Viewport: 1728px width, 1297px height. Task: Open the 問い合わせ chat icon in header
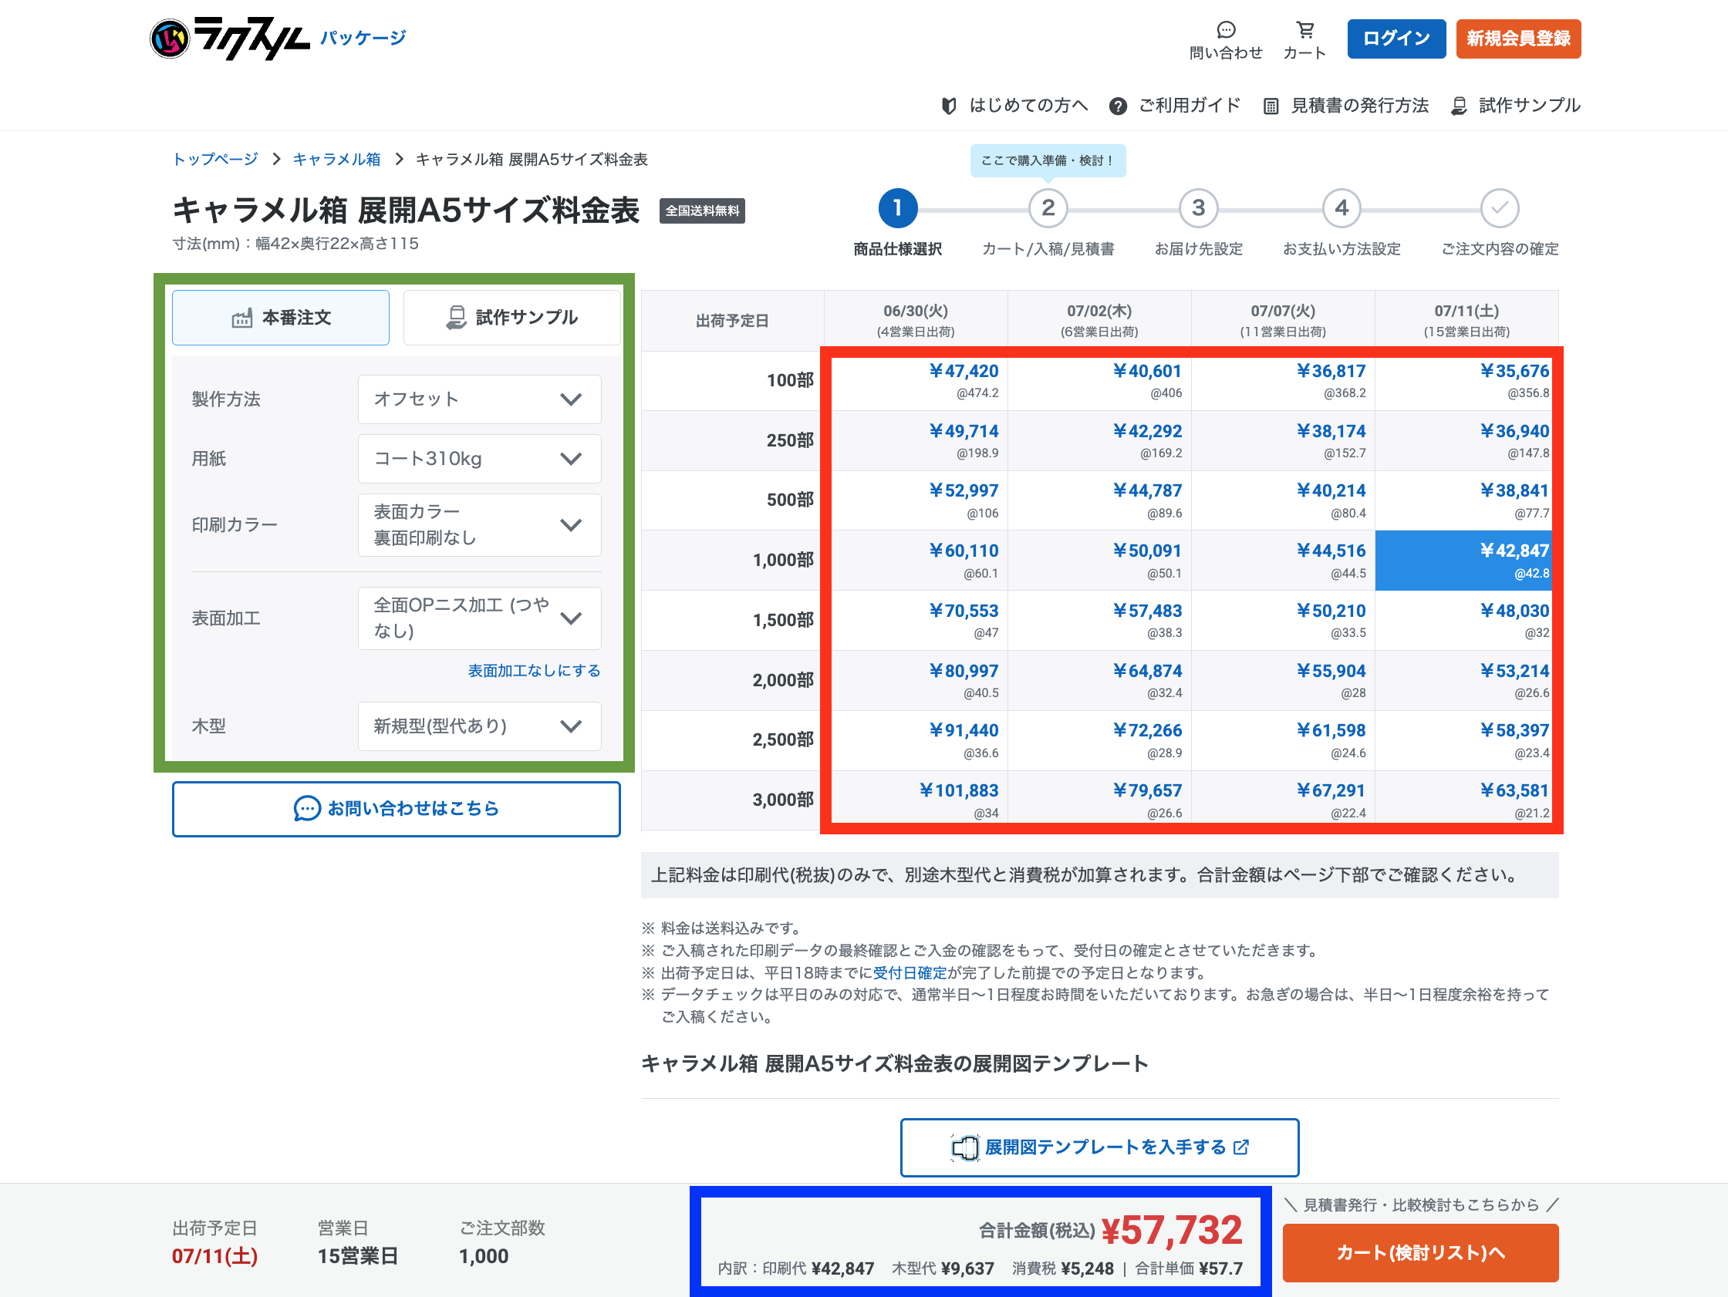[1226, 29]
